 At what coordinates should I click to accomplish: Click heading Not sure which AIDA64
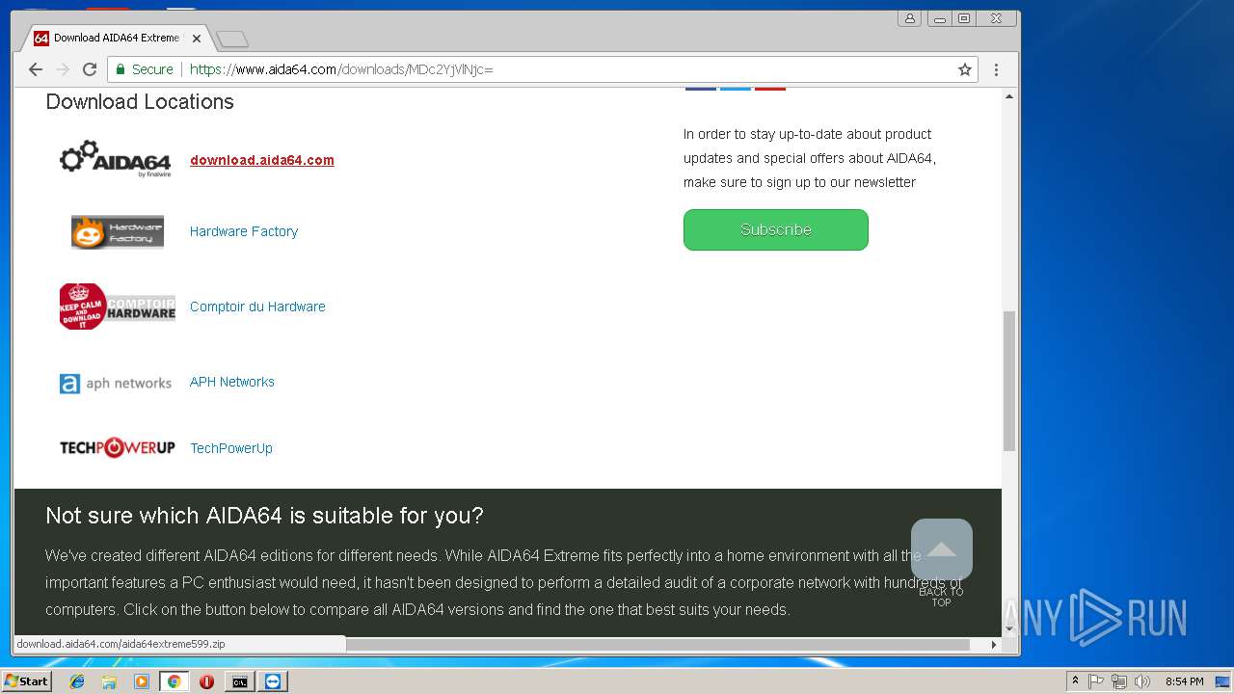pos(264,516)
